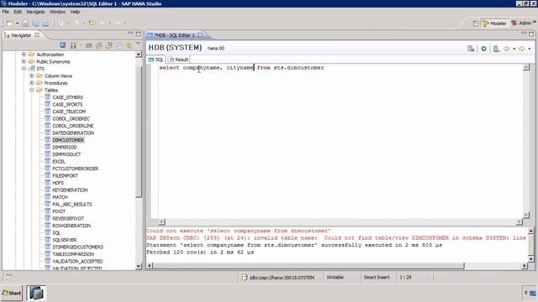
Task: Select the TABLECOMPARISON table
Action: pyautogui.click(x=73, y=254)
